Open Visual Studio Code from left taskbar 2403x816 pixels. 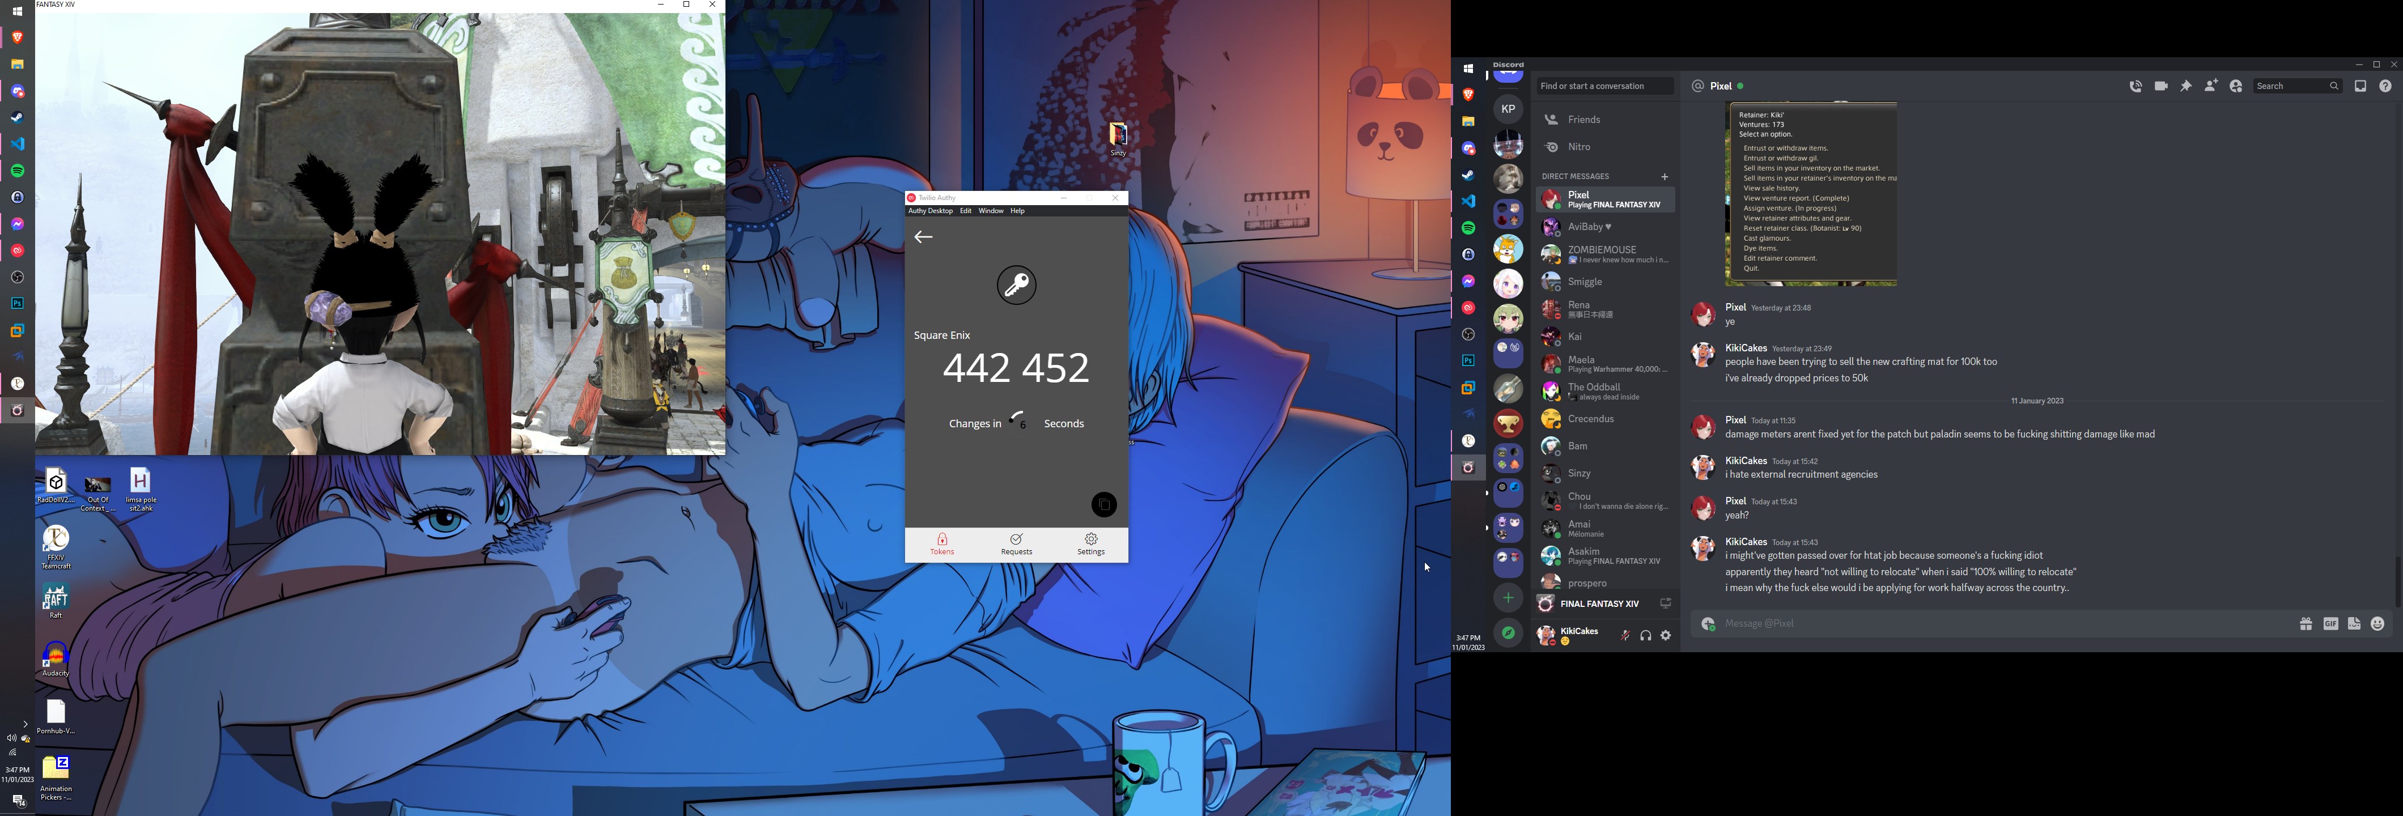[17, 144]
